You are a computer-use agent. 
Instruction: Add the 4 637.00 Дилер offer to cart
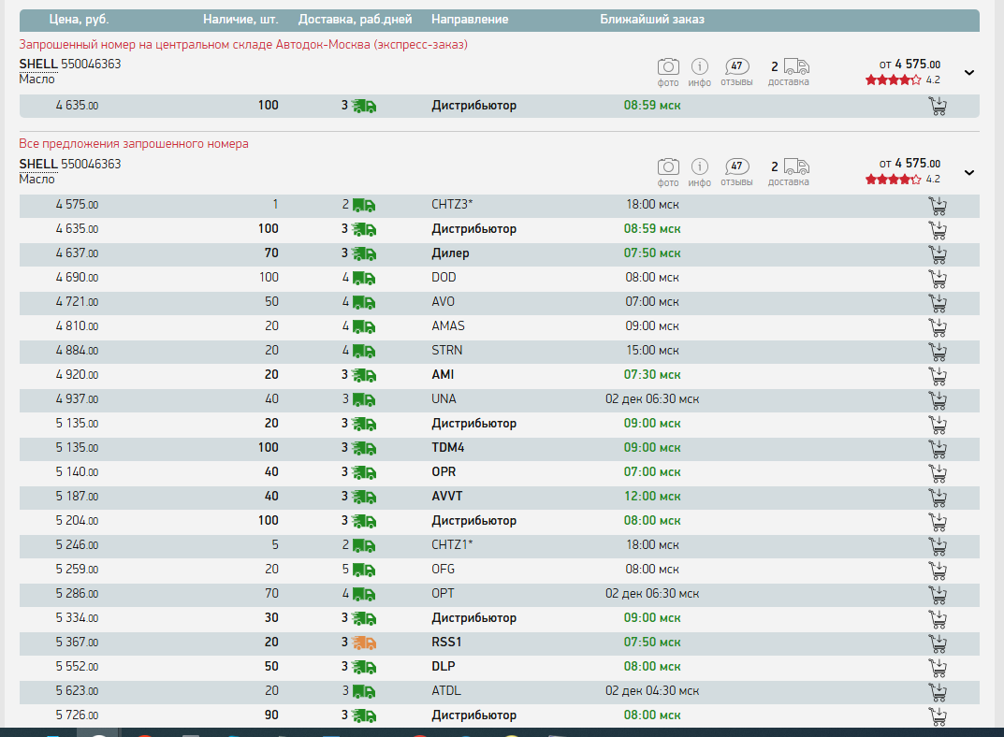pos(938,254)
